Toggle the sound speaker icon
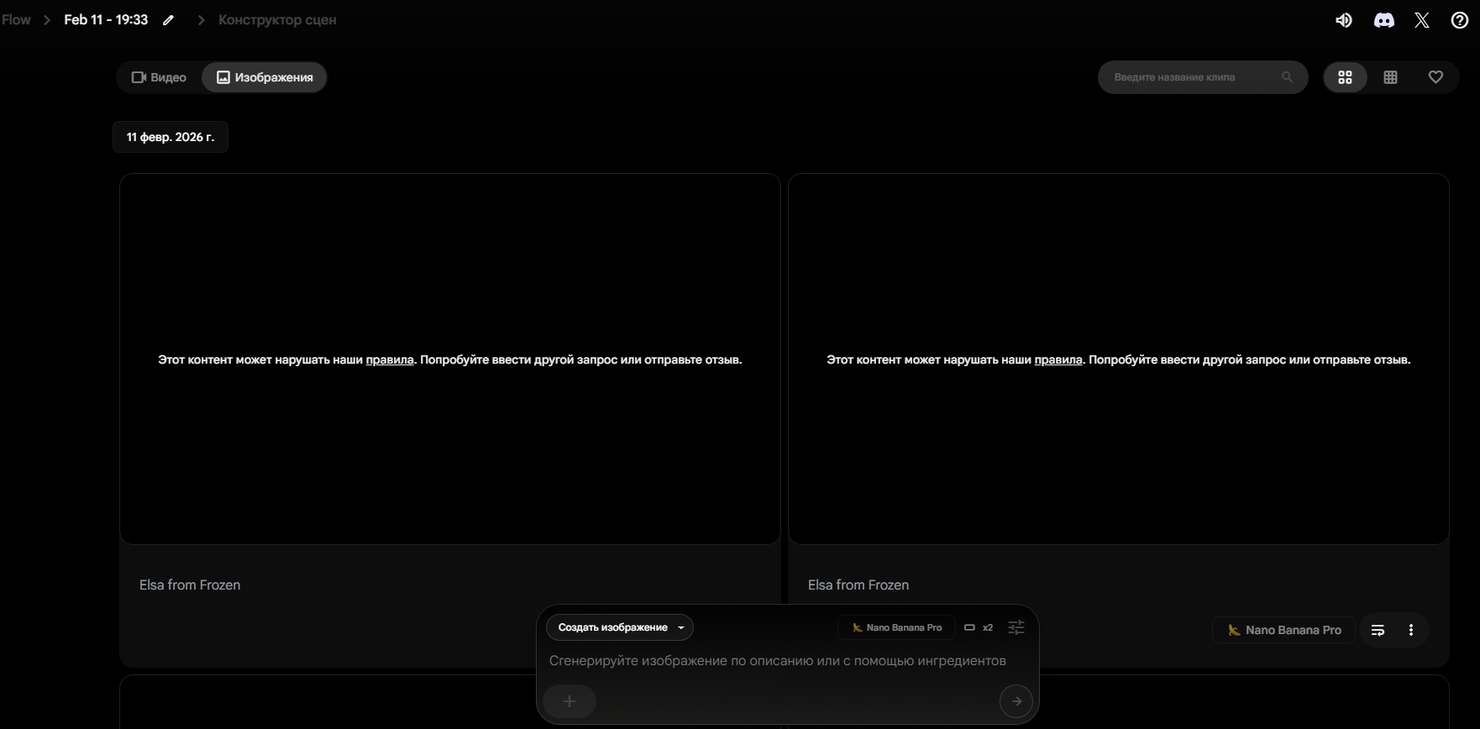 [x=1344, y=20]
